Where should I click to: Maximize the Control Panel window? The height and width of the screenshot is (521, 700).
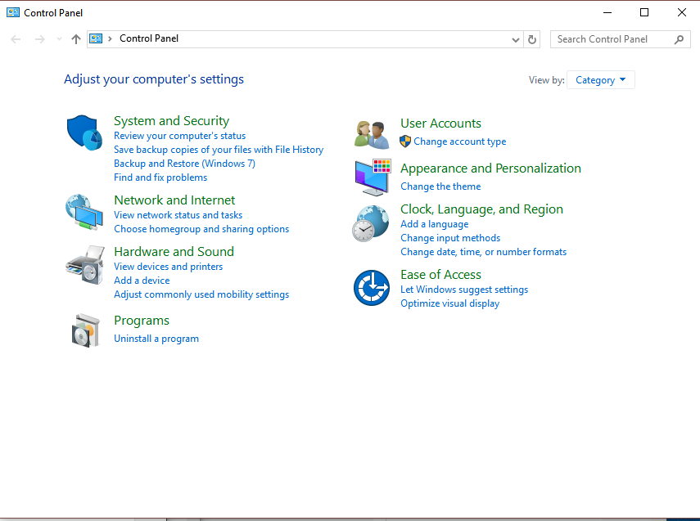point(644,12)
